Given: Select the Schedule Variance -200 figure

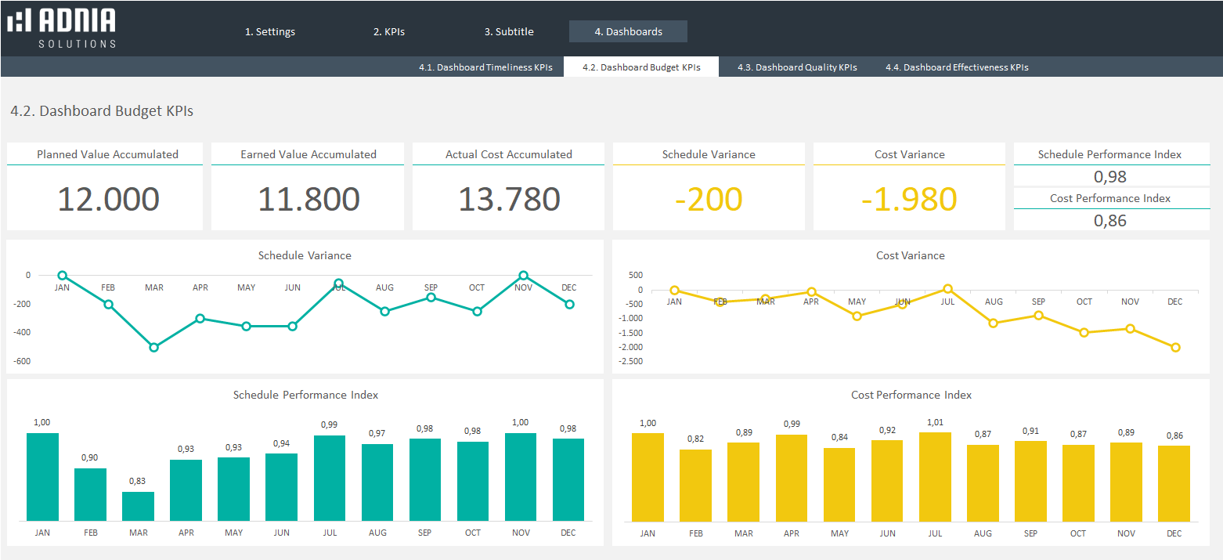Looking at the screenshot, I should click(x=709, y=199).
